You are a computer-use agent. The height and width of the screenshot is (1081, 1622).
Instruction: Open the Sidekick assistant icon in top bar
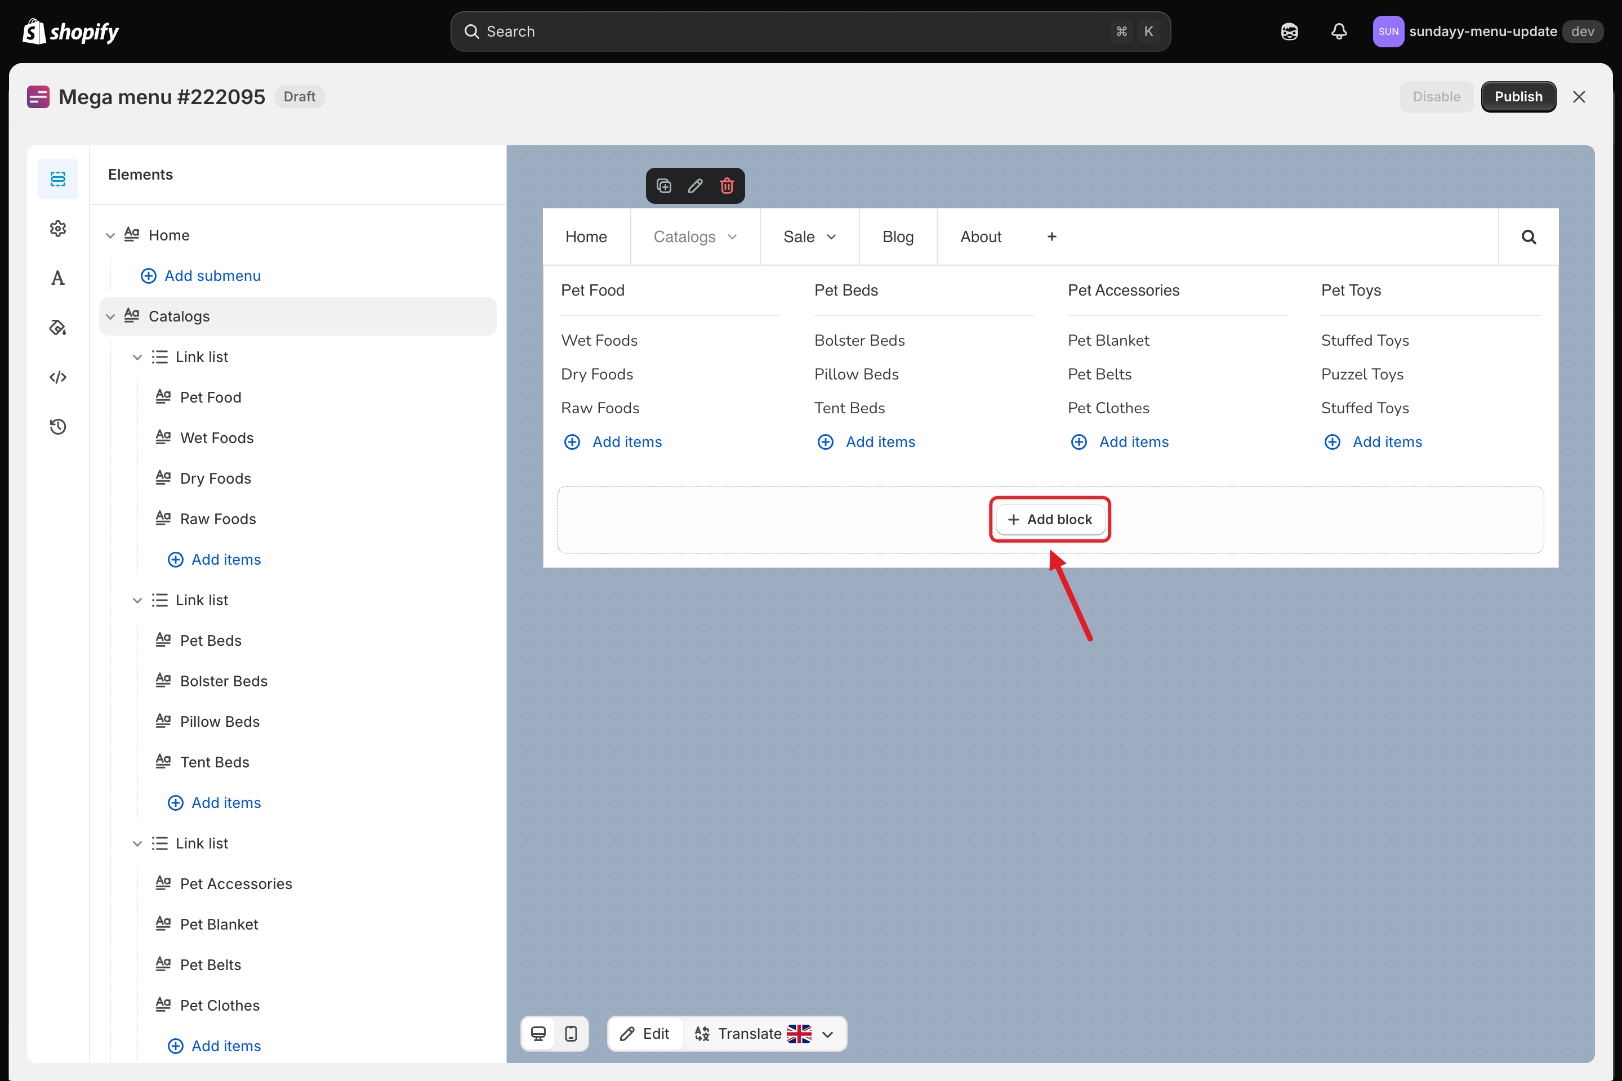click(x=1289, y=32)
